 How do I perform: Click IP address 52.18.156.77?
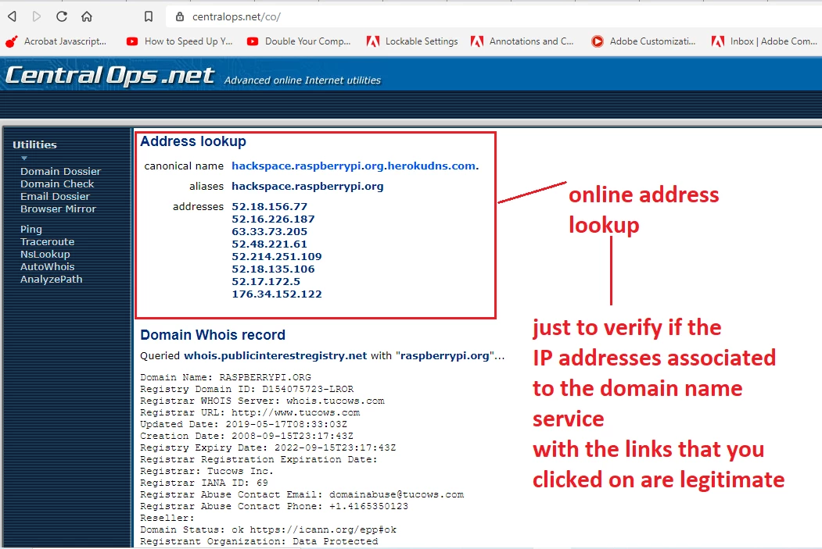pos(270,207)
